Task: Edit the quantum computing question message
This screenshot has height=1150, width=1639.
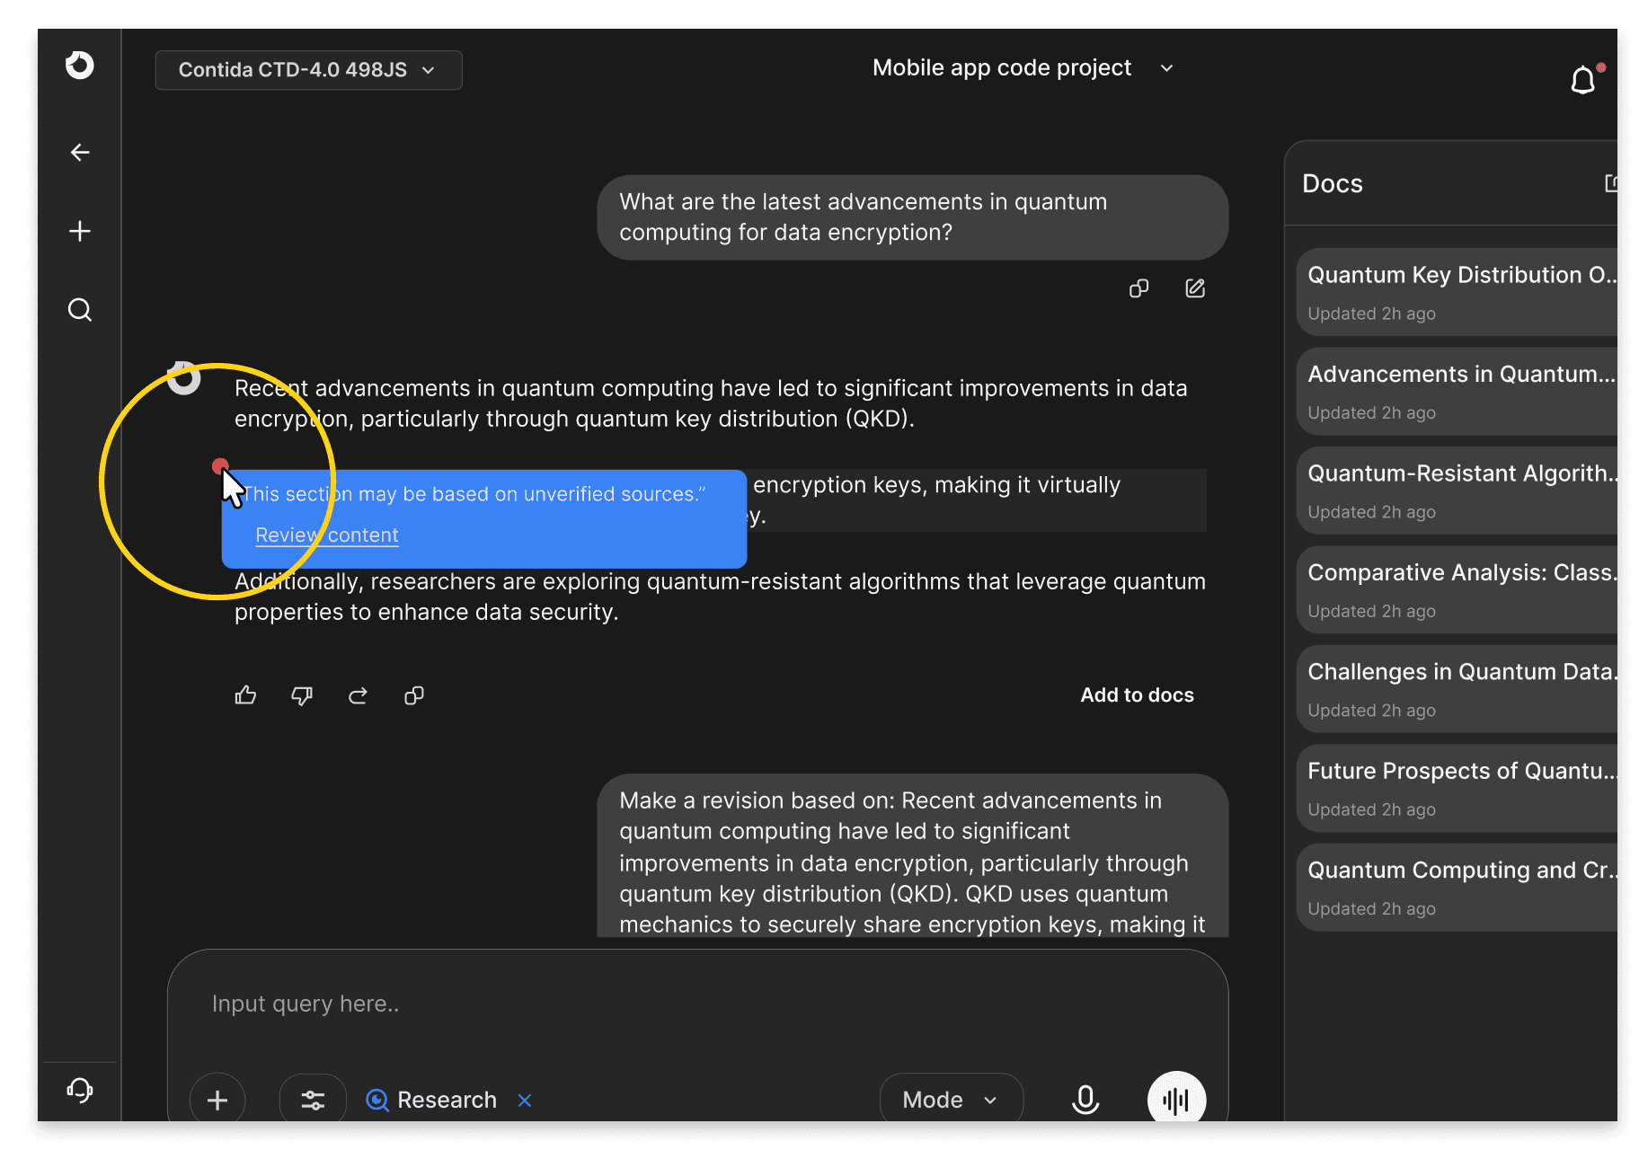Action: click(x=1195, y=288)
